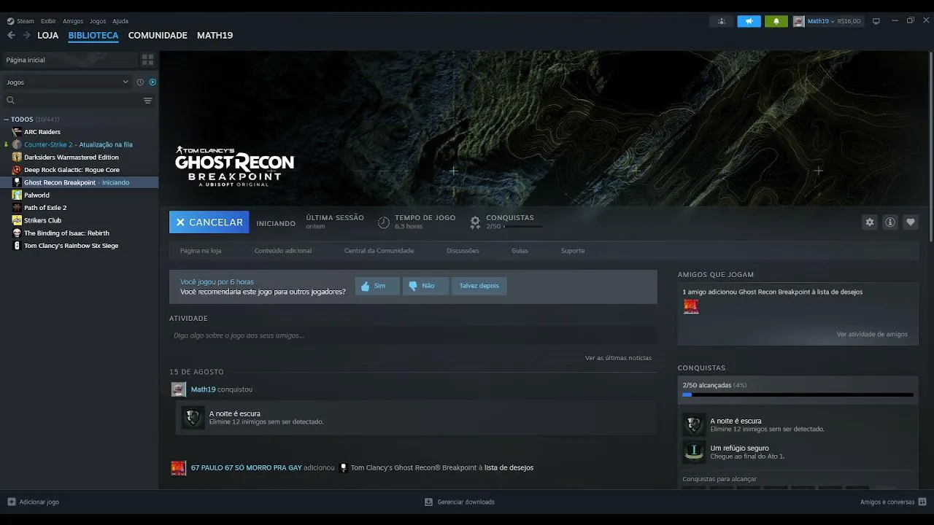Show game info with the info icon

pos(889,222)
